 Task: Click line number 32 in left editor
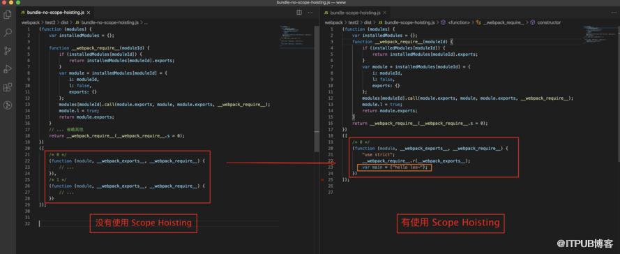click(27, 223)
